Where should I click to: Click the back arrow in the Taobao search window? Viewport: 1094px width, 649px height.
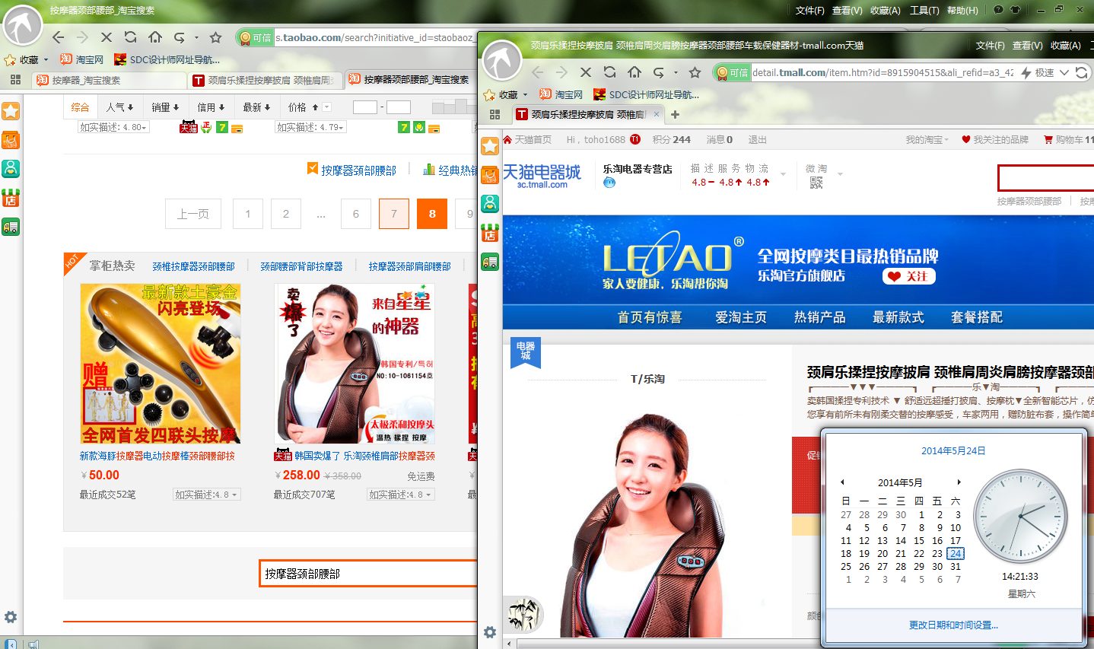tap(59, 37)
